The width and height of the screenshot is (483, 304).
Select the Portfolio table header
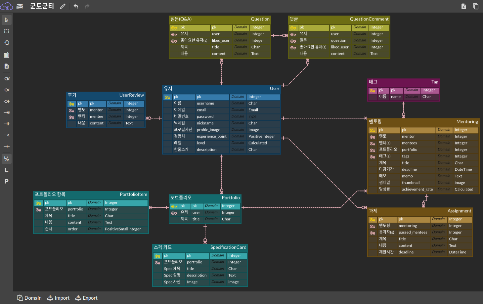pos(205,198)
